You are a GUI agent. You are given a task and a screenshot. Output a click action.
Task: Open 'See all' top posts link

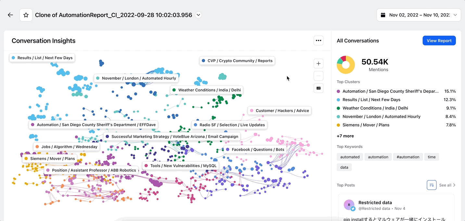point(447,185)
